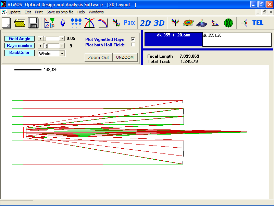Click the Zoom Out button
This screenshot has width=274, height=206.
pyautogui.click(x=99, y=57)
